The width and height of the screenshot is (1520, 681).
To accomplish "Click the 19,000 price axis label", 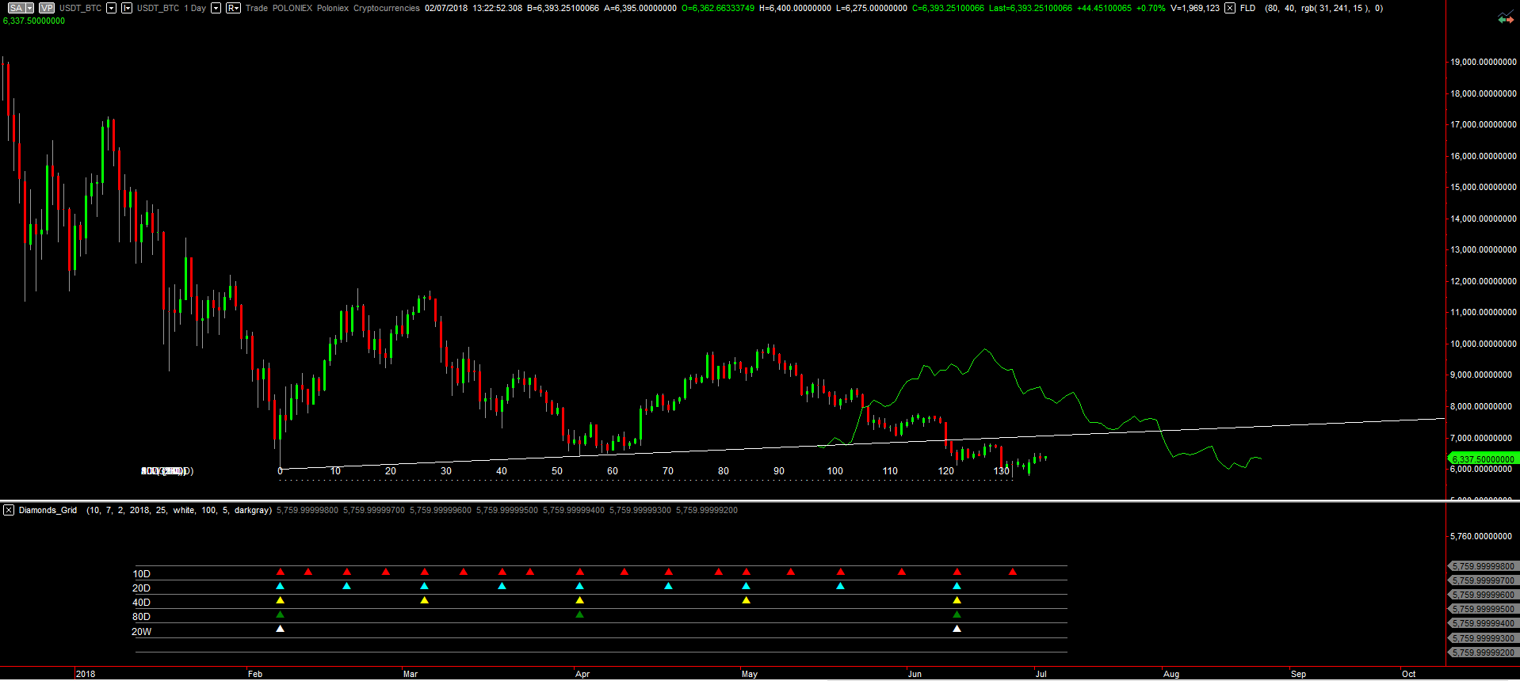I will tap(1484, 62).
